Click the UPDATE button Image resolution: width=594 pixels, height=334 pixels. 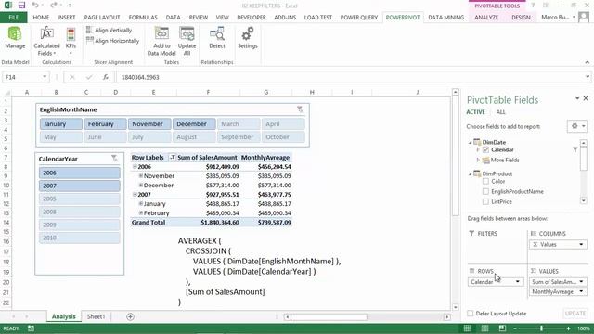pyautogui.click(x=575, y=314)
